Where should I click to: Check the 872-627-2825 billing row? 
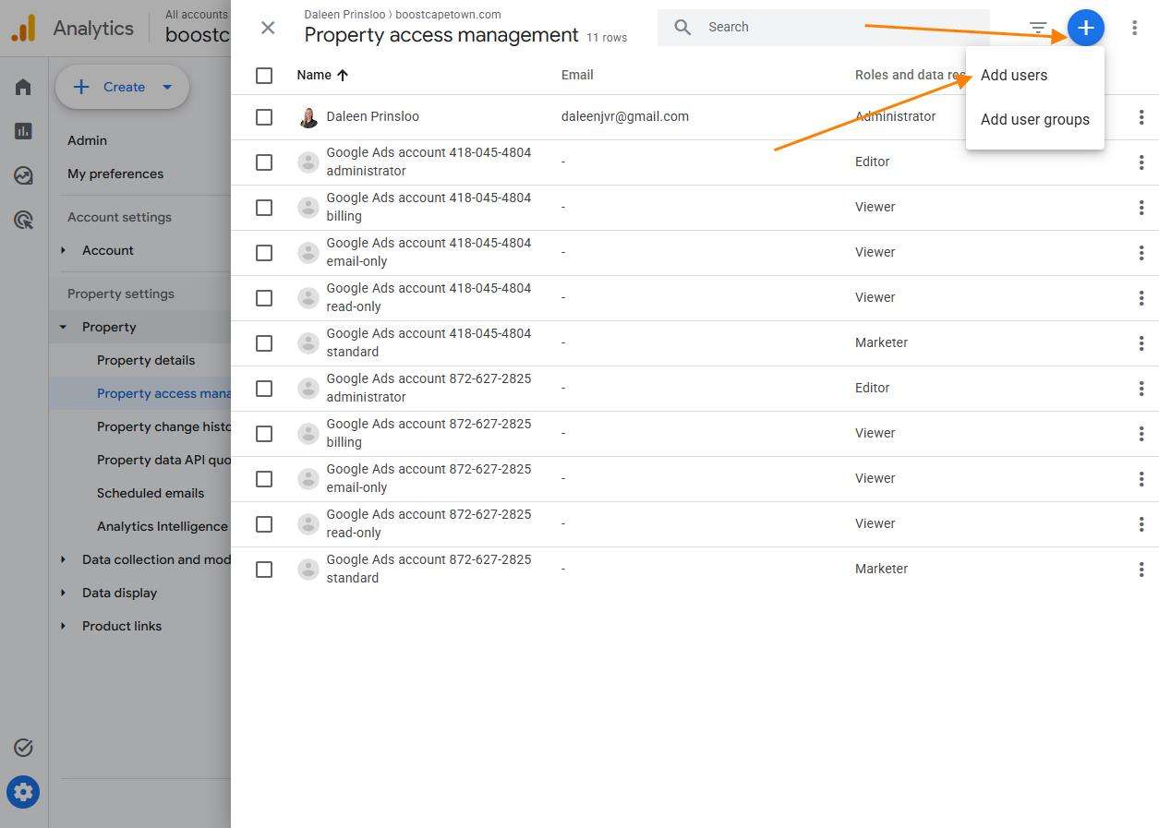pos(264,434)
